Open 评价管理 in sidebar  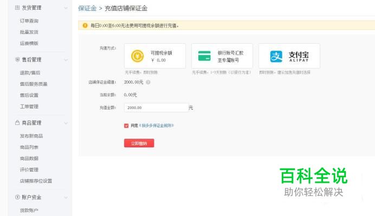coord(29,170)
